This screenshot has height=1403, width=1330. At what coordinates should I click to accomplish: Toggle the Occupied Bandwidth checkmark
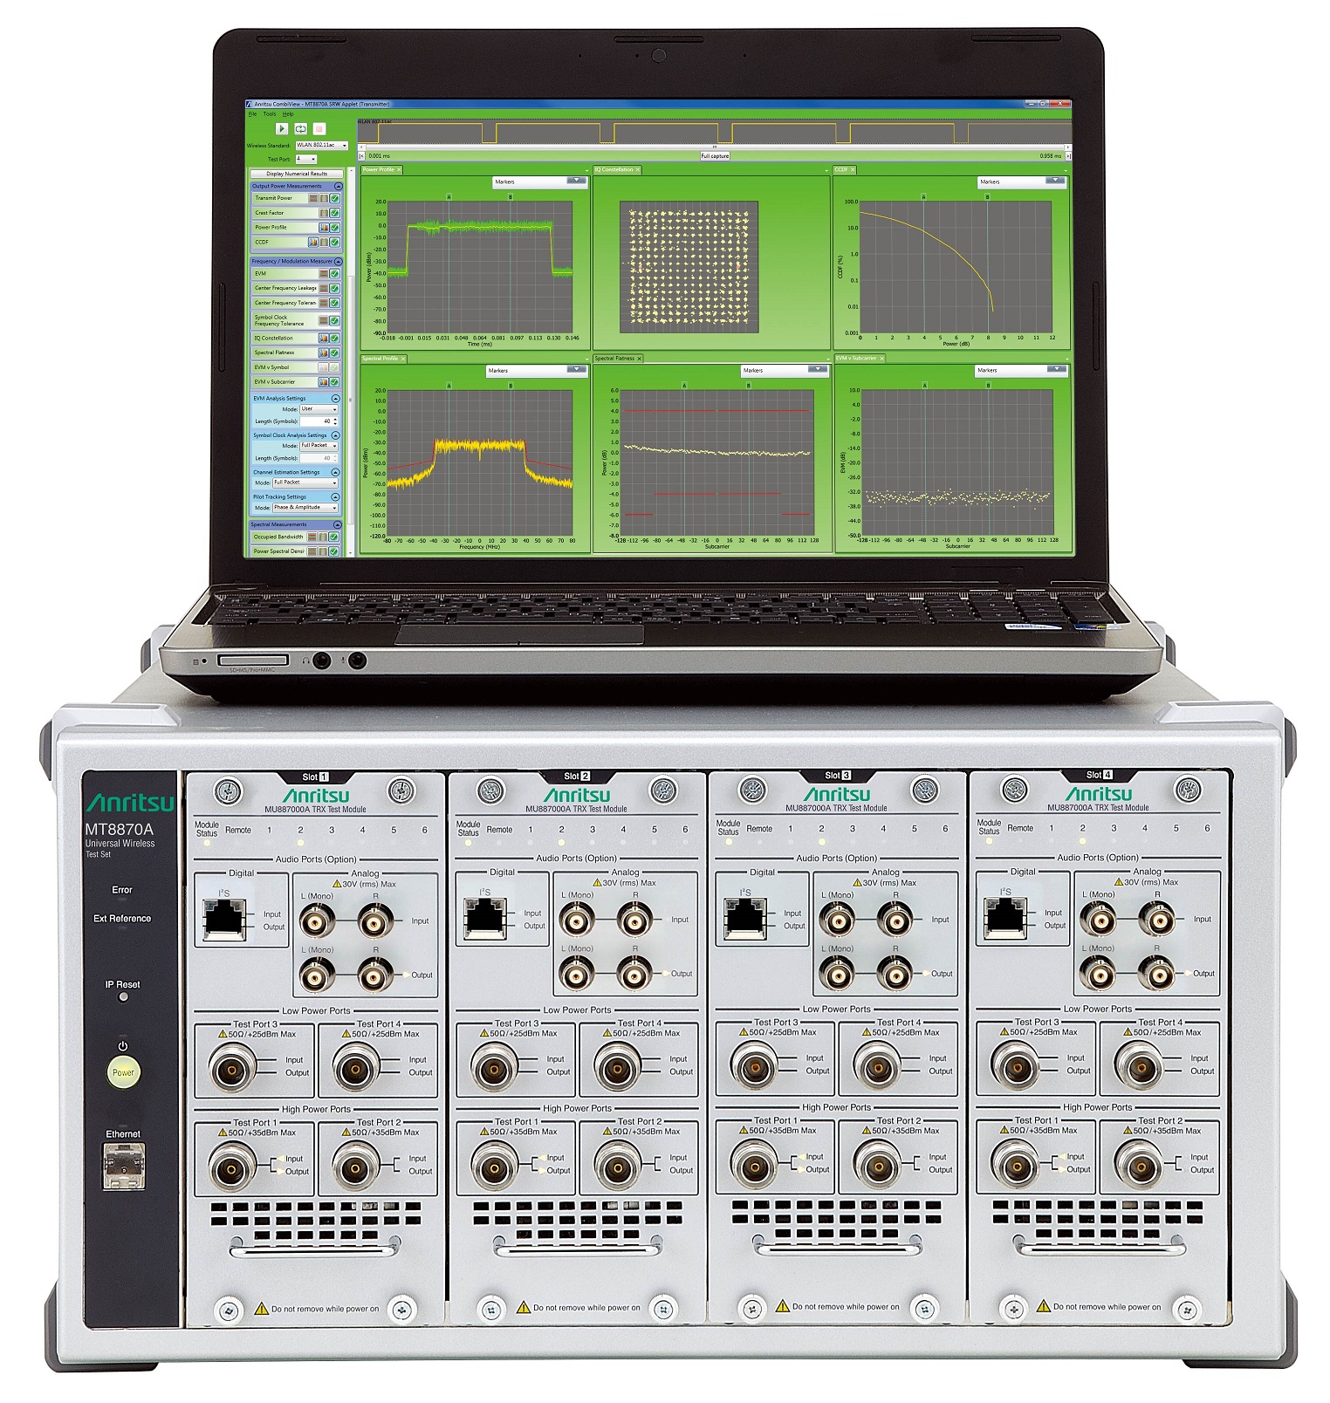click(334, 537)
